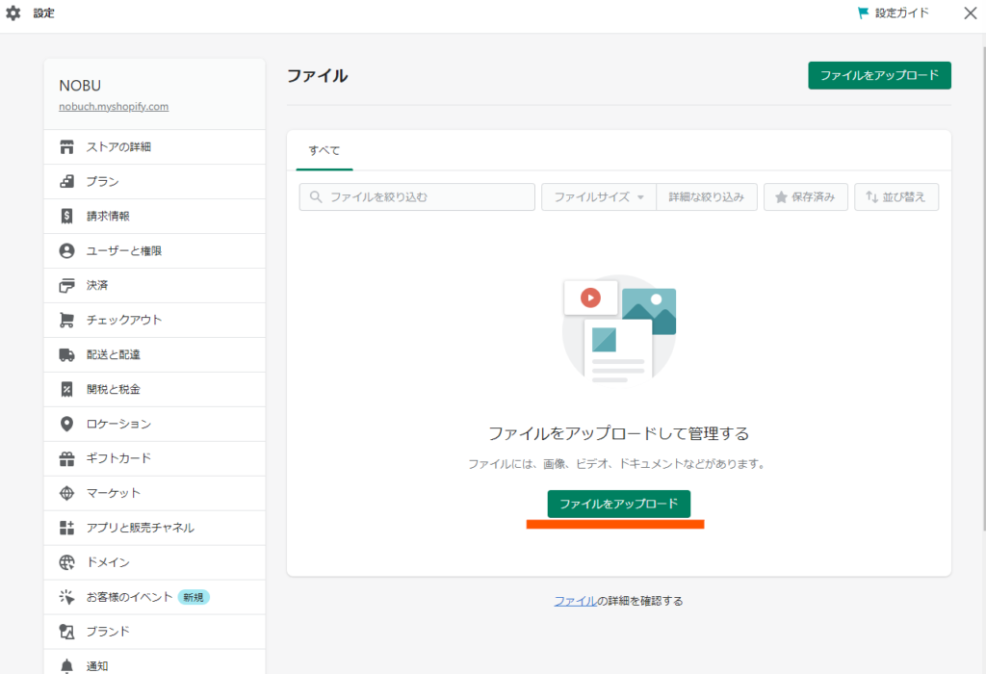The width and height of the screenshot is (986, 674).
Task: Open the File size (ファイルサイズ) dropdown
Action: [598, 197]
